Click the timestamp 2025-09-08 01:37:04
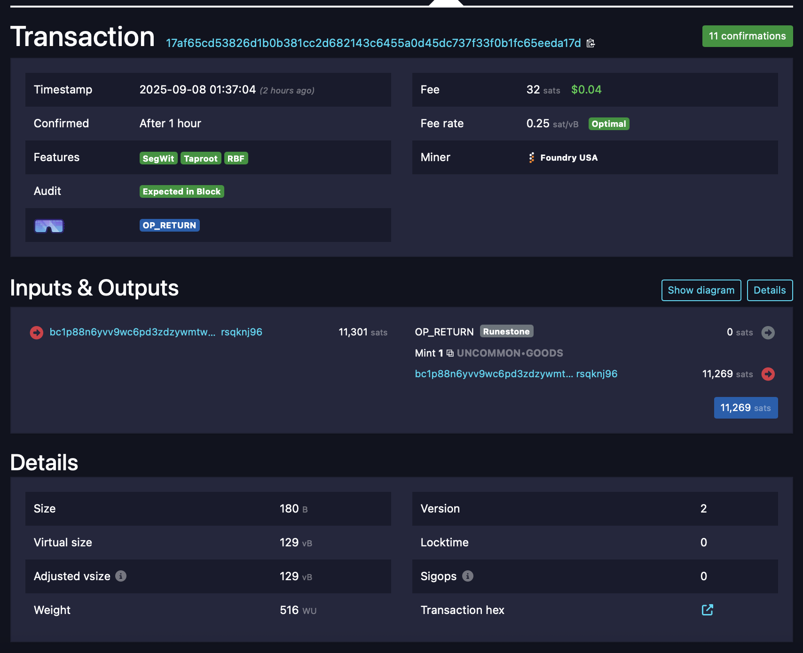Image resolution: width=803 pixels, height=653 pixels. (x=197, y=90)
